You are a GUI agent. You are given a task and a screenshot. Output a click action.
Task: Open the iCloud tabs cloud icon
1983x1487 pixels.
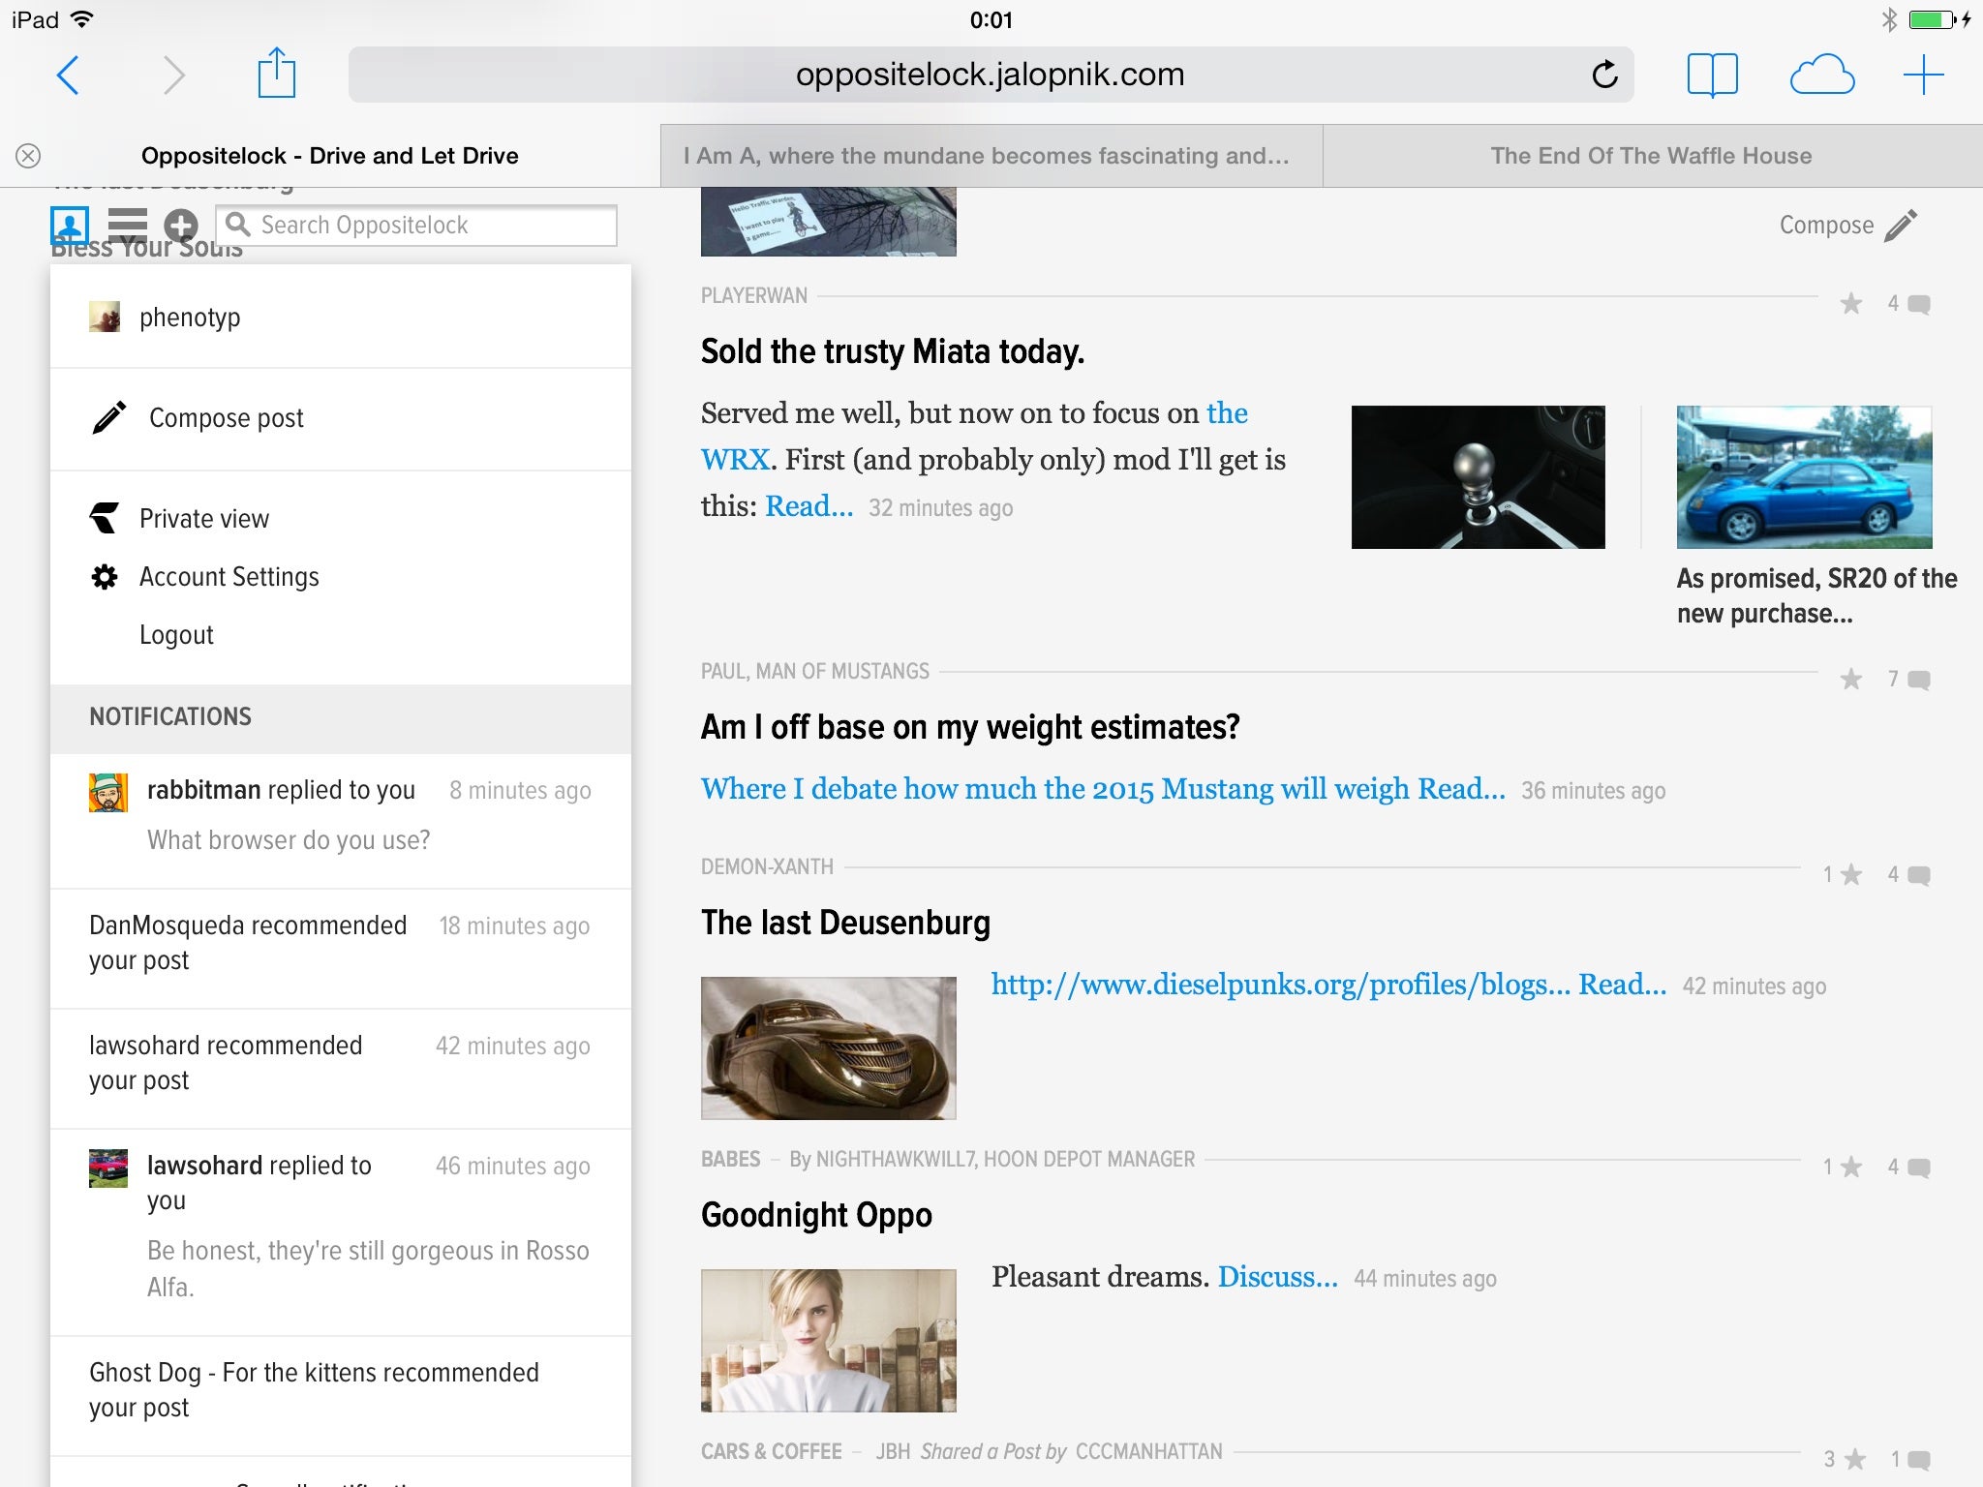click(1821, 76)
